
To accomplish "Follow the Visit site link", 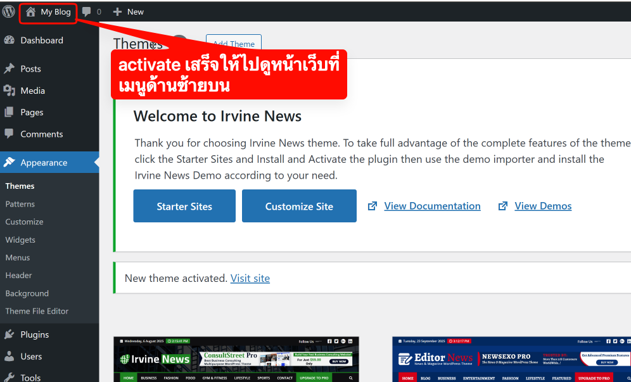I will point(250,278).
